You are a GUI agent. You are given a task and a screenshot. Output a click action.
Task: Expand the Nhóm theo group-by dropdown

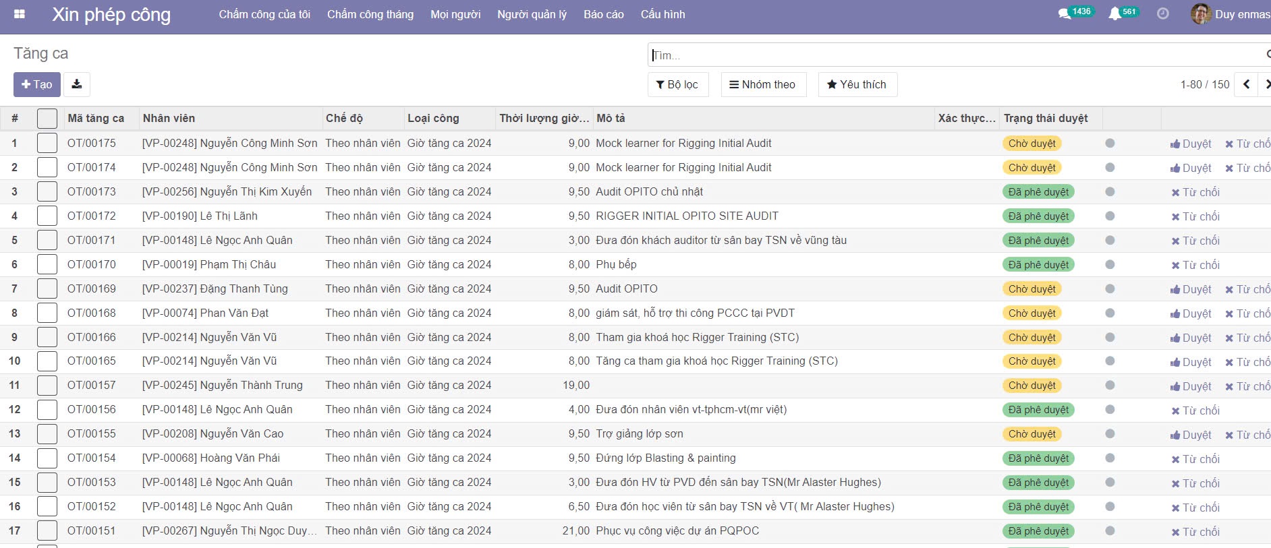click(763, 84)
